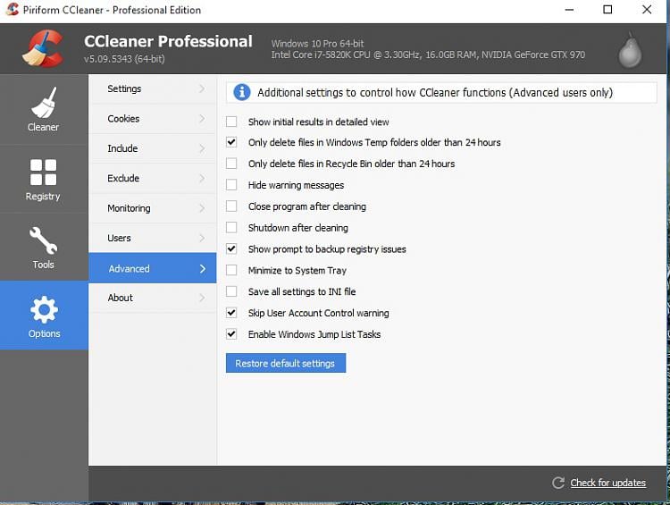Enable Close program after cleaning
Image resolution: width=670 pixels, height=505 pixels.
coord(231,206)
